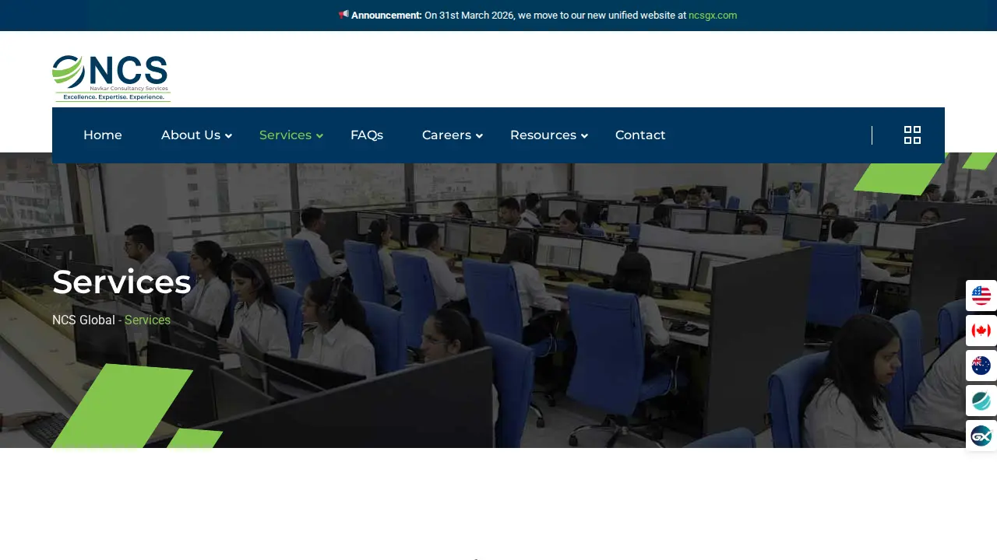Screen dimensions: 997x560
Task: Expand the Resources dropdown menu
Action: [549, 135]
